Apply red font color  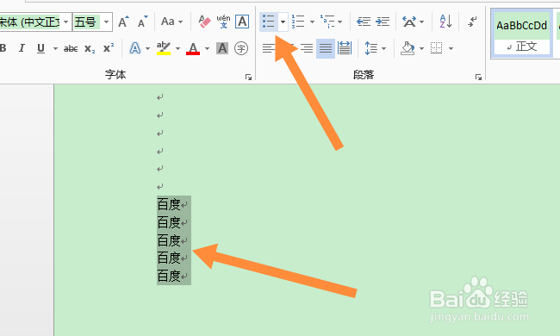pyautogui.click(x=193, y=48)
